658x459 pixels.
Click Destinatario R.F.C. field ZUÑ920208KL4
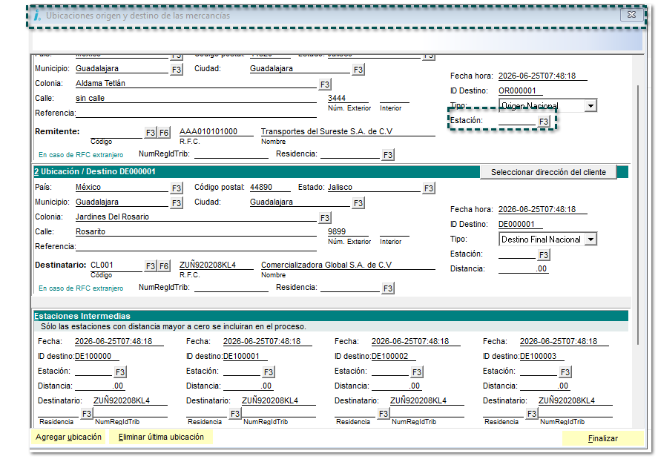click(x=216, y=265)
